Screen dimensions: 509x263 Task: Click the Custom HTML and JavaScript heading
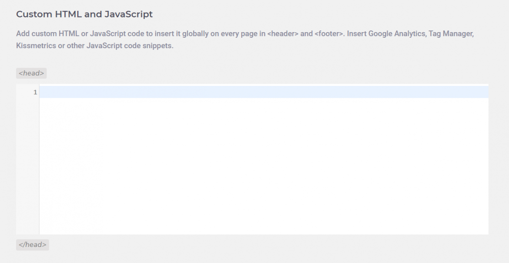[x=84, y=14]
